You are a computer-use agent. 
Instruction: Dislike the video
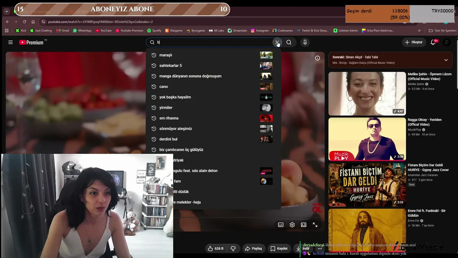[233, 248]
